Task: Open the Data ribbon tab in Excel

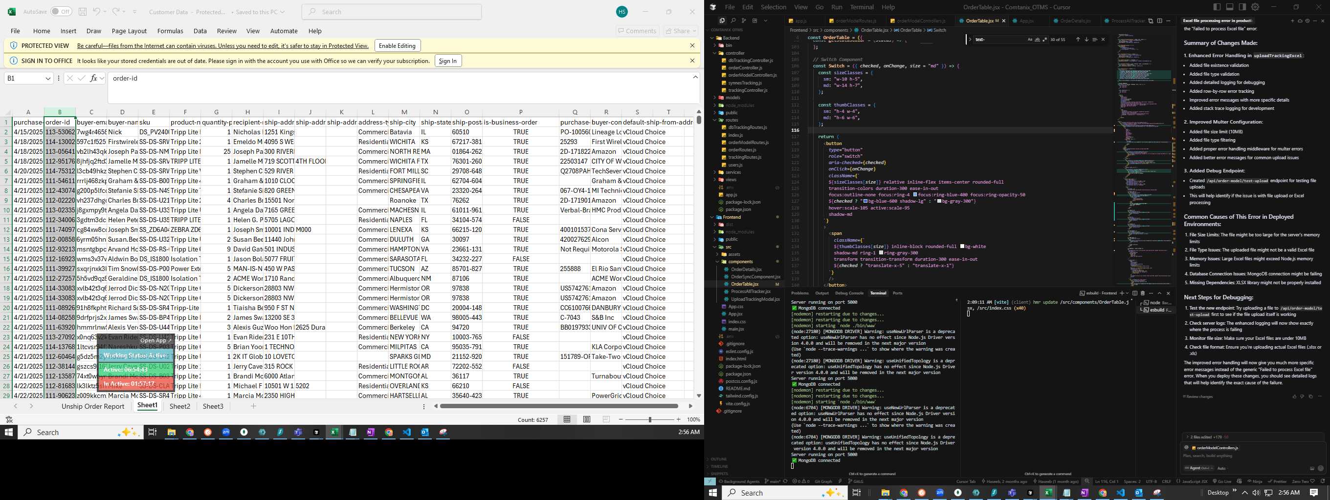Action: (x=200, y=31)
